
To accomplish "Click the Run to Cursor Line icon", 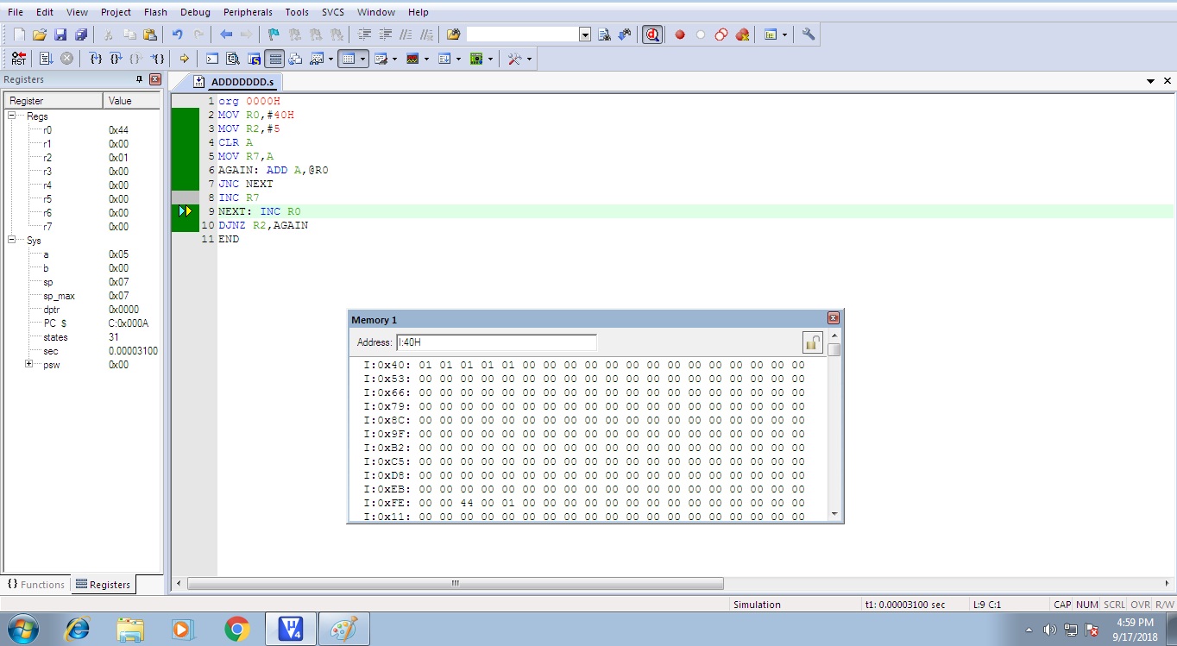I will (x=157, y=59).
